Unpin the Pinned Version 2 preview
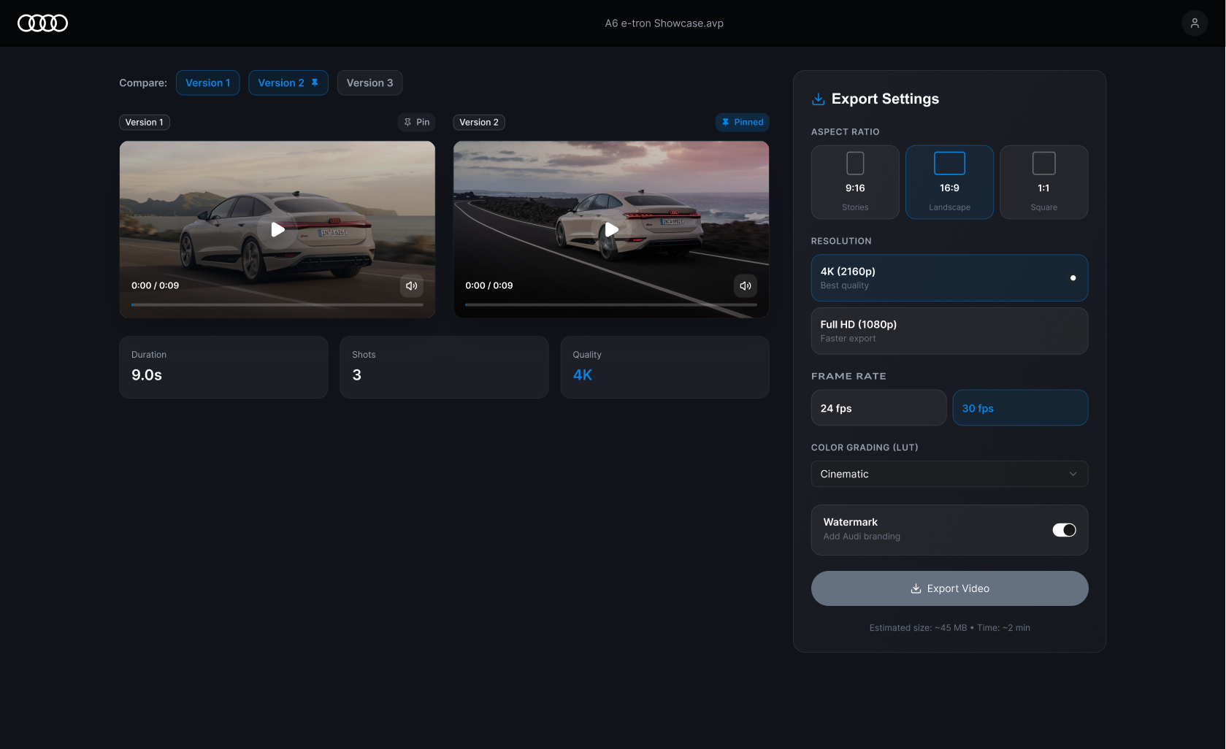This screenshot has width=1226, height=749. click(742, 122)
